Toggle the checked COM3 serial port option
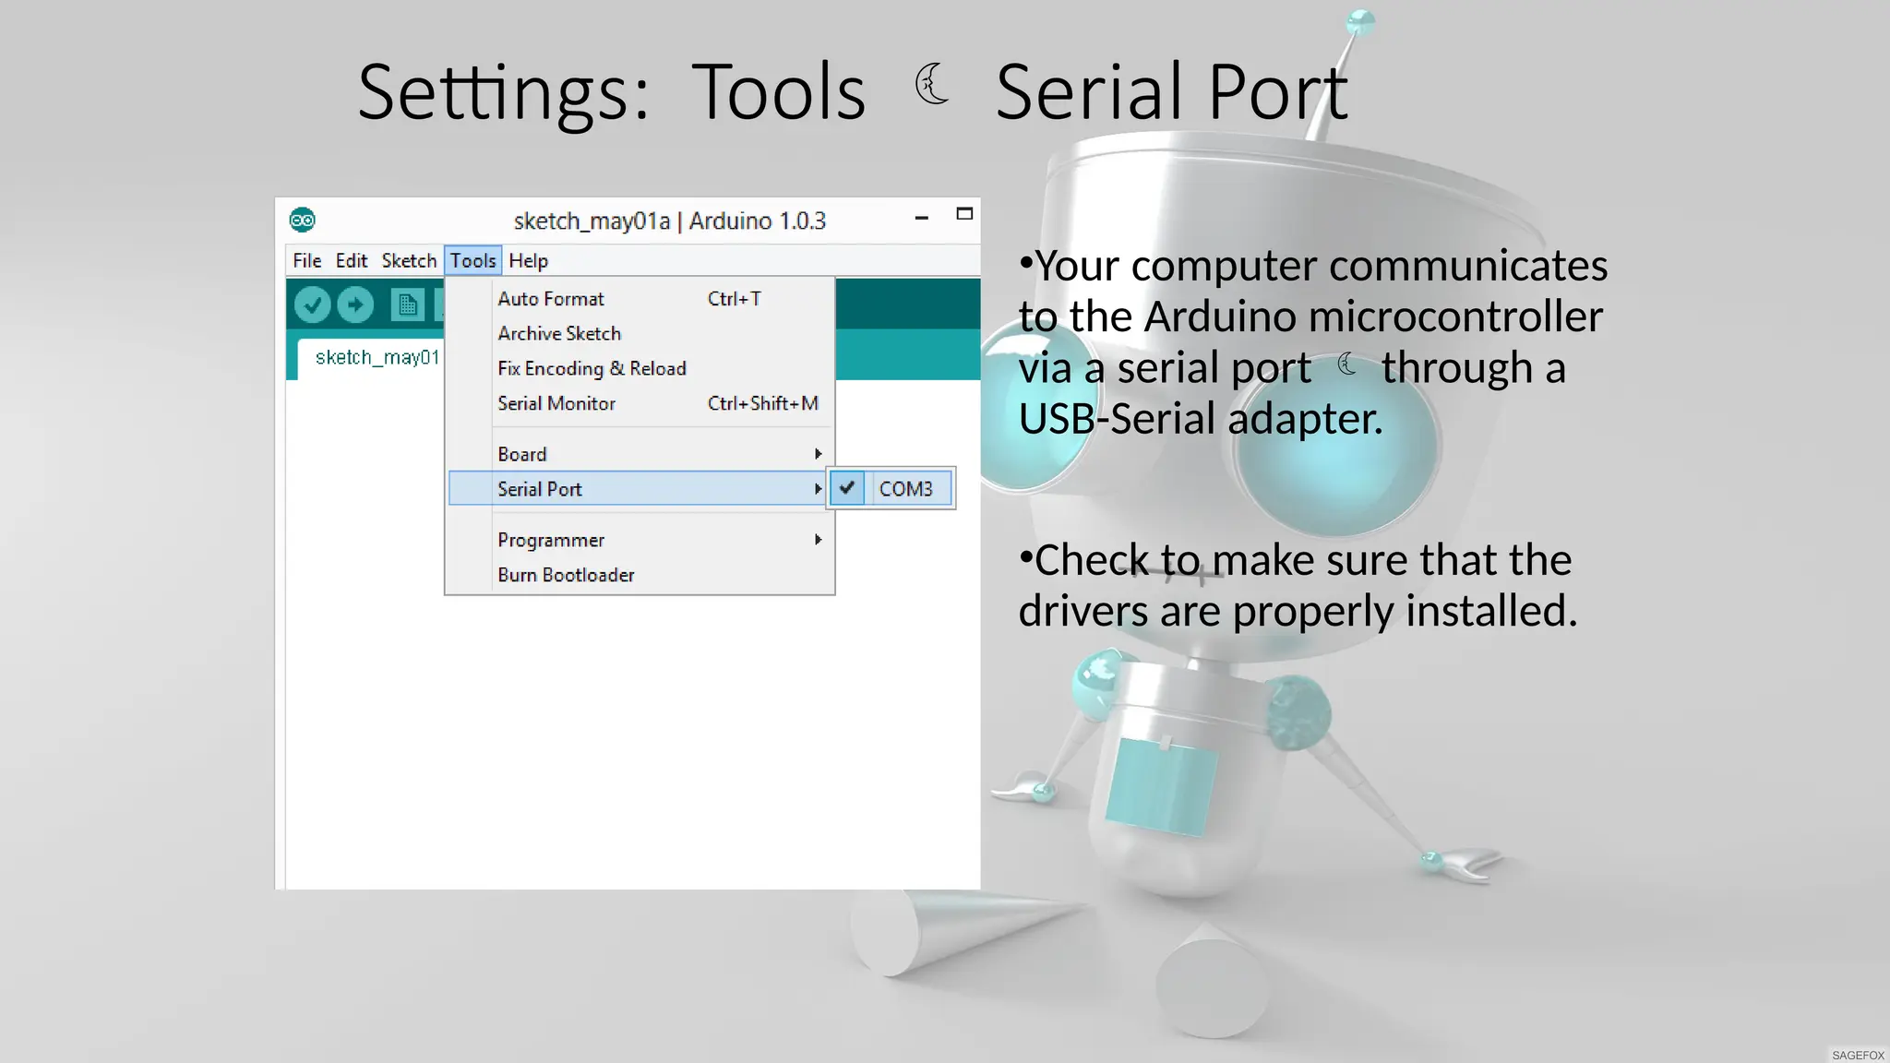The height and width of the screenshot is (1063, 1890). coord(891,488)
